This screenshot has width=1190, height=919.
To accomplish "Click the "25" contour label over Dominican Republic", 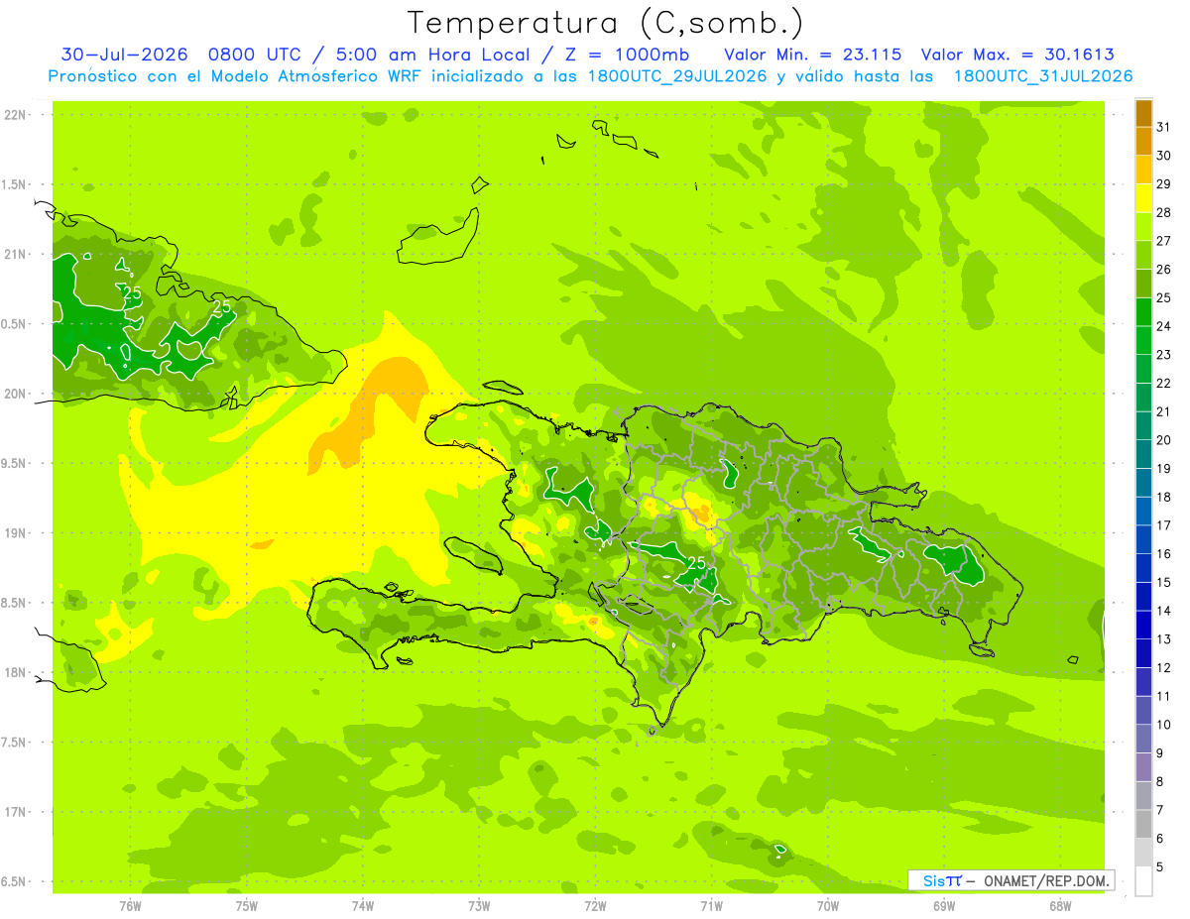I will click(696, 563).
